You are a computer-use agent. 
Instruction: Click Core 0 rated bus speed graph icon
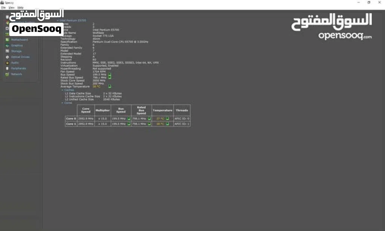tap(149, 119)
